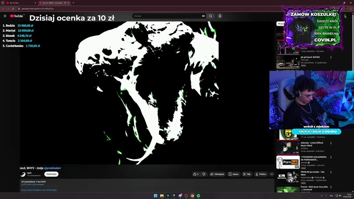Image resolution: width=354 pixels, height=199 pixels.
Task: Open OBS Studio in the taskbar
Action: tap(186, 196)
